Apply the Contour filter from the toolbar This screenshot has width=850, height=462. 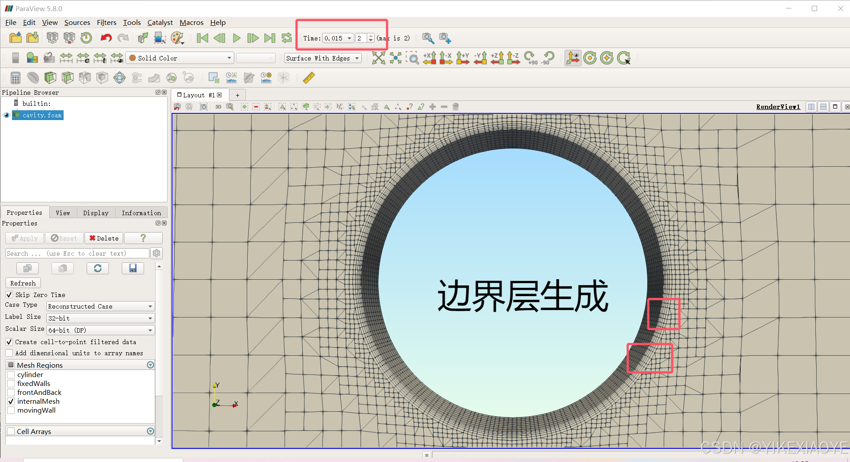(x=33, y=77)
